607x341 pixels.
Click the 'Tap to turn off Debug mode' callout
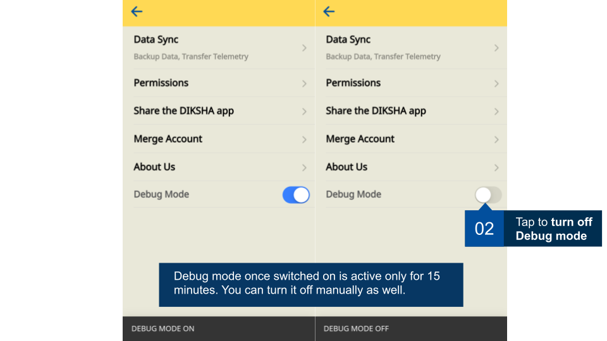(x=552, y=229)
